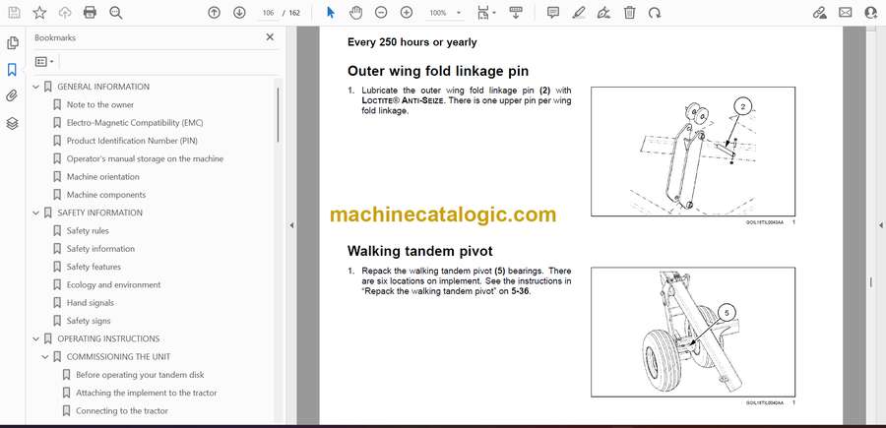Expand the right tools pane arrow

coord(880,225)
